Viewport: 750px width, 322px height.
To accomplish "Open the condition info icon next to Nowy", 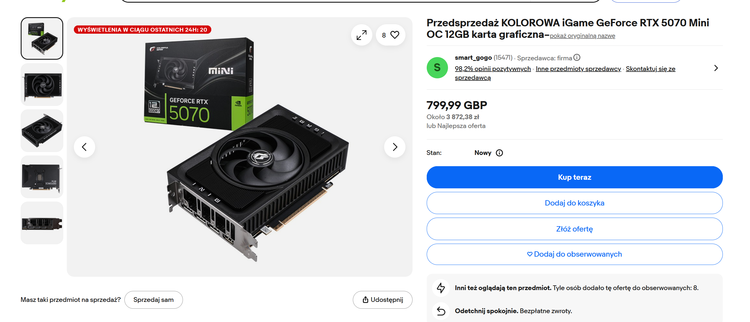I will [499, 153].
